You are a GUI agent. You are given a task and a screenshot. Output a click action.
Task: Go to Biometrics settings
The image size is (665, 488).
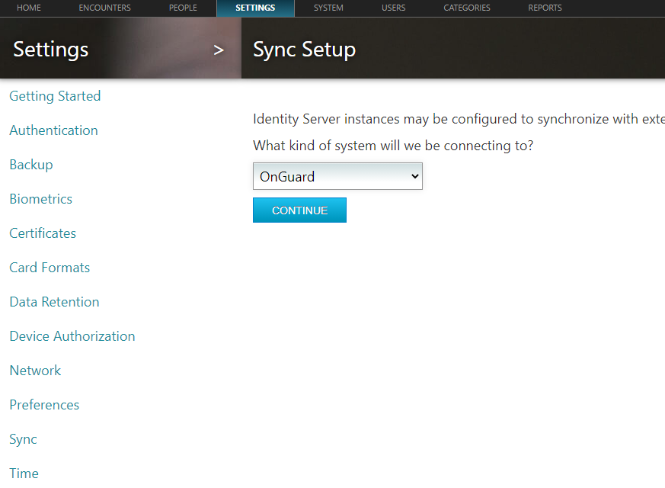[40, 199]
